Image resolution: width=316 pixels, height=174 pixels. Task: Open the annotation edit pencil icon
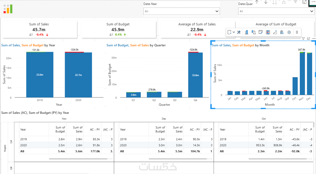pos(260,32)
